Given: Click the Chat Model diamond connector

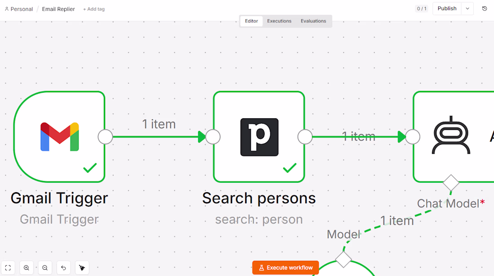Looking at the screenshot, I should [451, 183].
